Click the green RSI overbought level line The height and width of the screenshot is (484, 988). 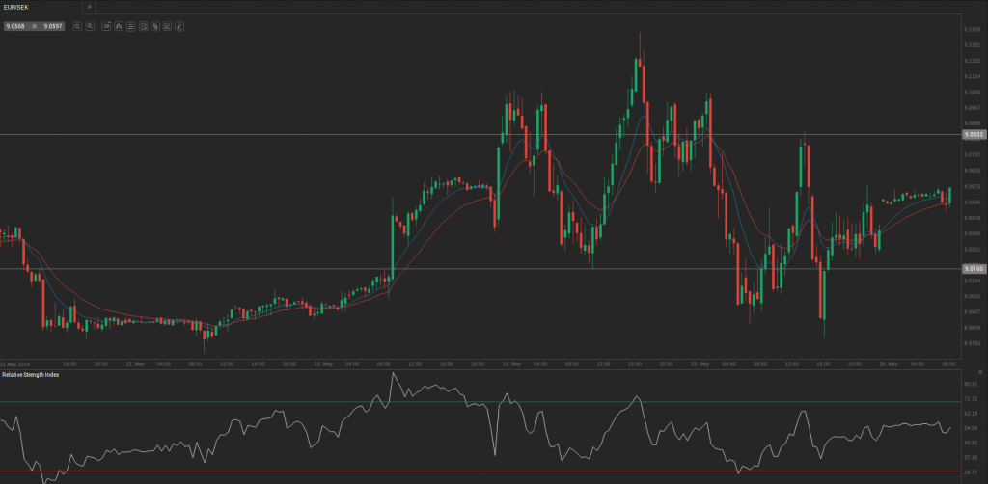coord(482,401)
